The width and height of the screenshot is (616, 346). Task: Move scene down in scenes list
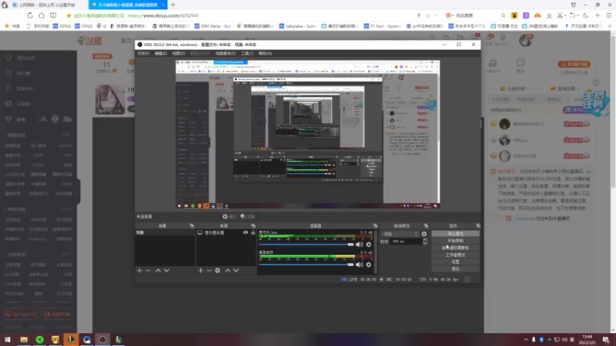coord(166,271)
